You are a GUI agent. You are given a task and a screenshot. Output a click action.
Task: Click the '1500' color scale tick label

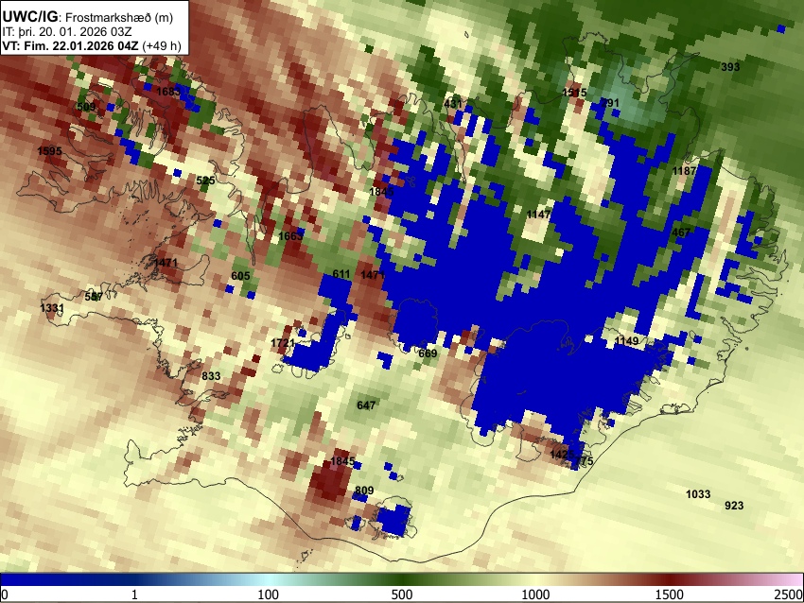[x=670, y=594]
